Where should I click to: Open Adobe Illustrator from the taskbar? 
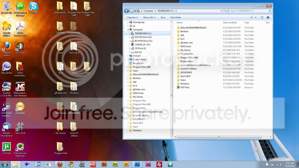[126, 164]
